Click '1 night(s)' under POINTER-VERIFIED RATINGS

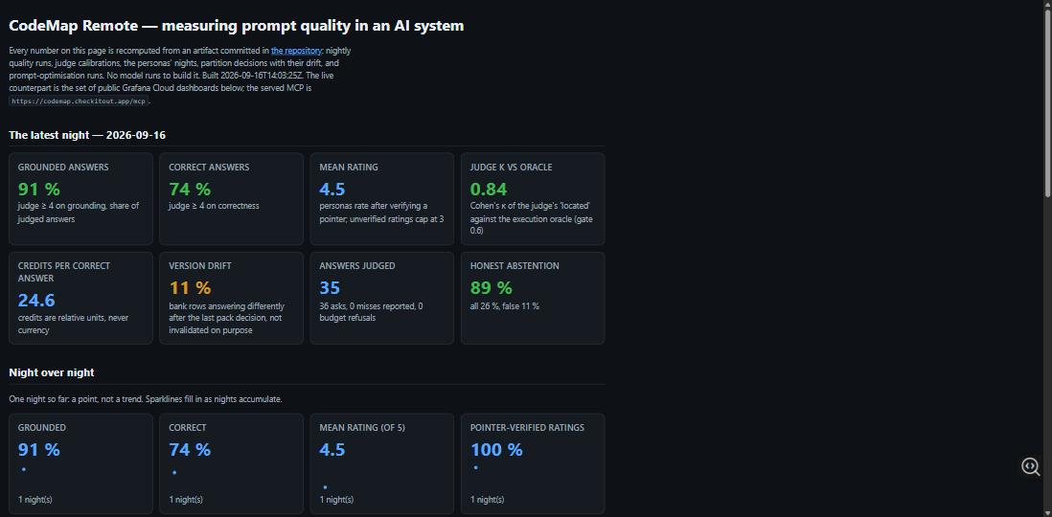click(487, 500)
